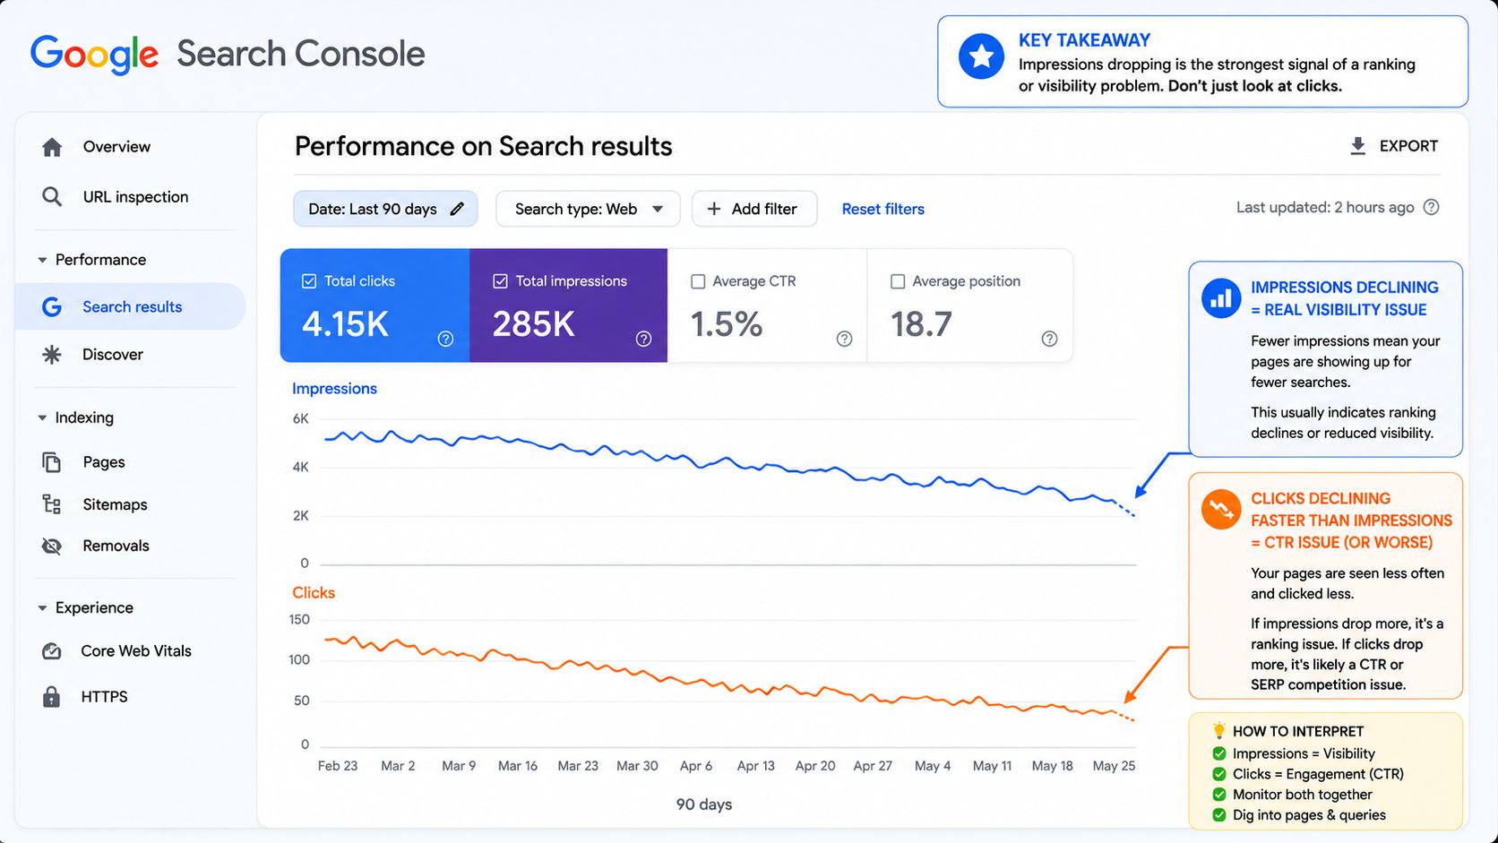Click the Discover asterisk icon
This screenshot has height=843, width=1498.
coord(52,355)
